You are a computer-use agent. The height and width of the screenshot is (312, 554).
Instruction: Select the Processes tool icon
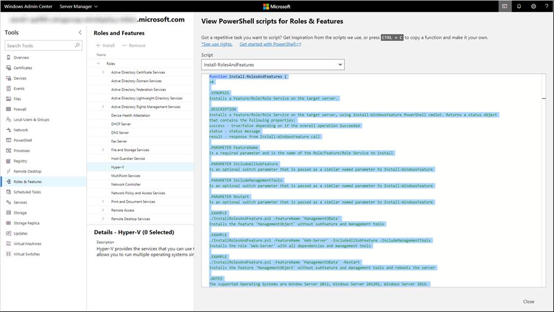coord(9,151)
